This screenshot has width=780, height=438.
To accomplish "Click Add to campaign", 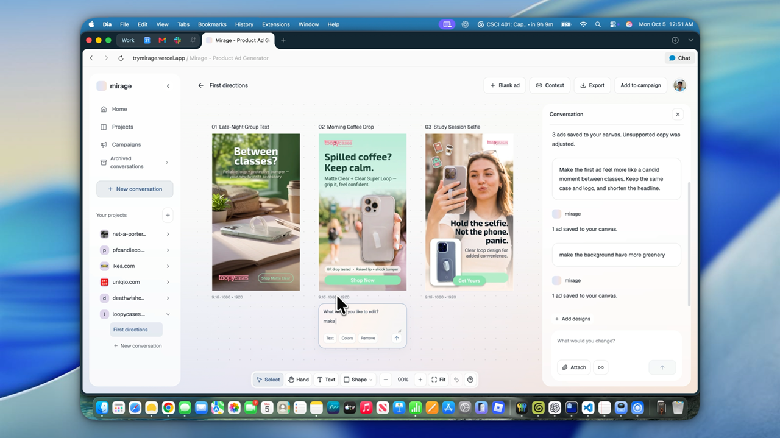I will click(x=640, y=85).
